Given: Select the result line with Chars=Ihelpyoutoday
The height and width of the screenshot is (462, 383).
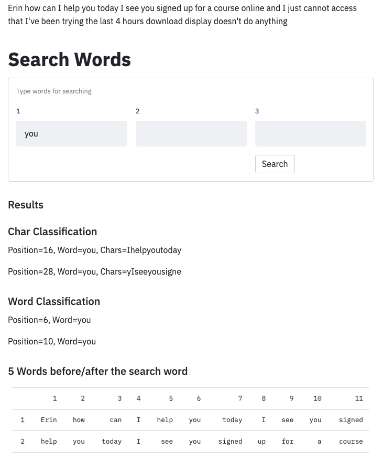Looking at the screenshot, I should 94,250.
